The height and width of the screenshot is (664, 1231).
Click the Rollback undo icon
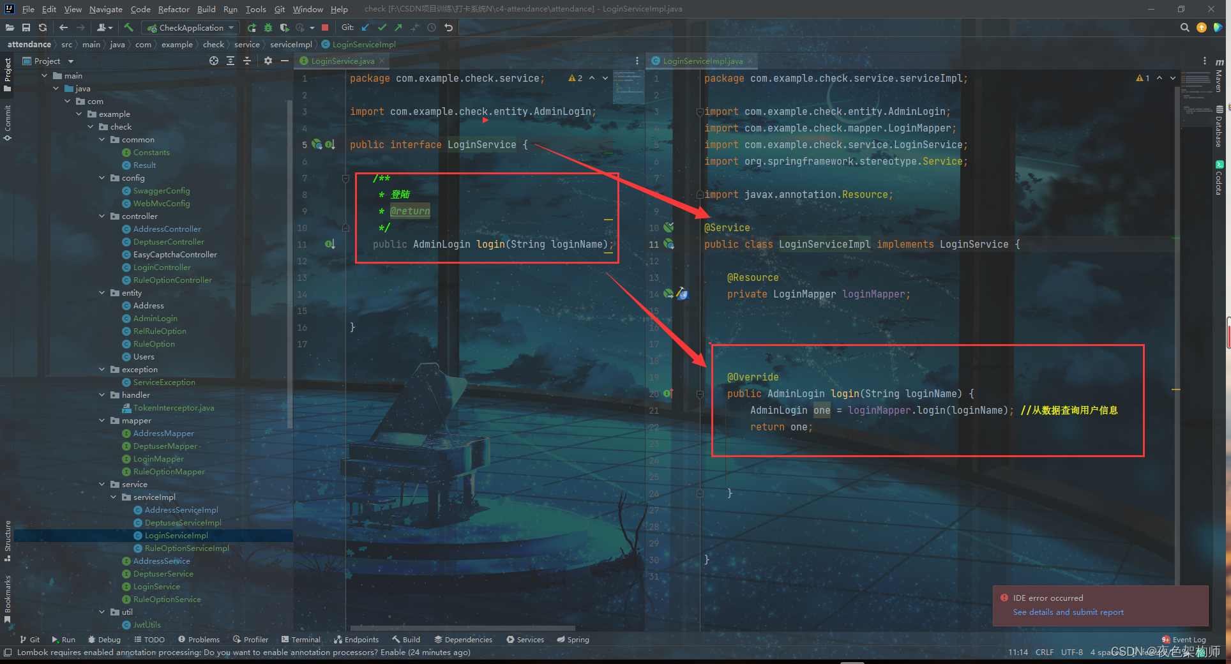pyautogui.click(x=449, y=27)
